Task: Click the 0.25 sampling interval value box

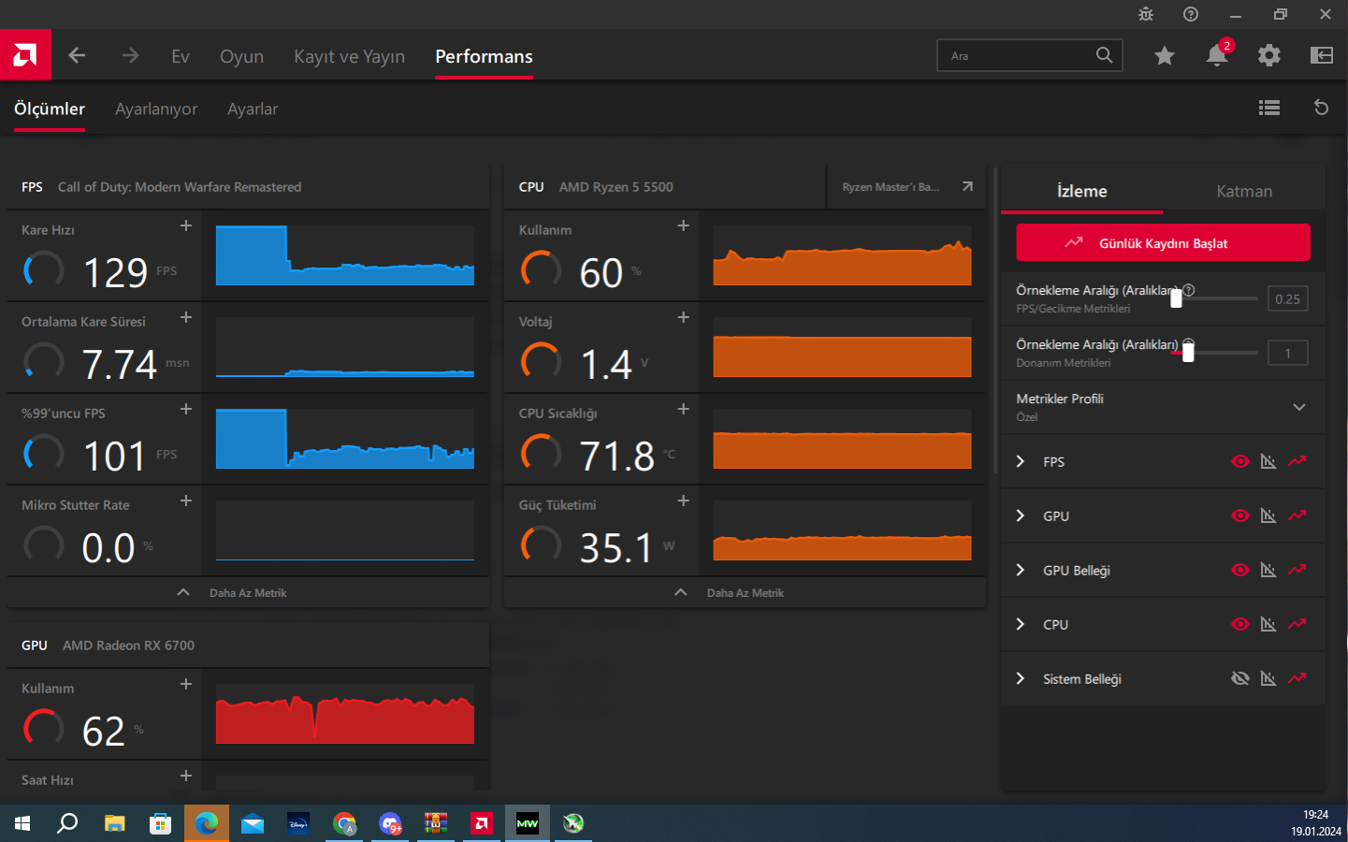Action: pyautogui.click(x=1287, y=298)
